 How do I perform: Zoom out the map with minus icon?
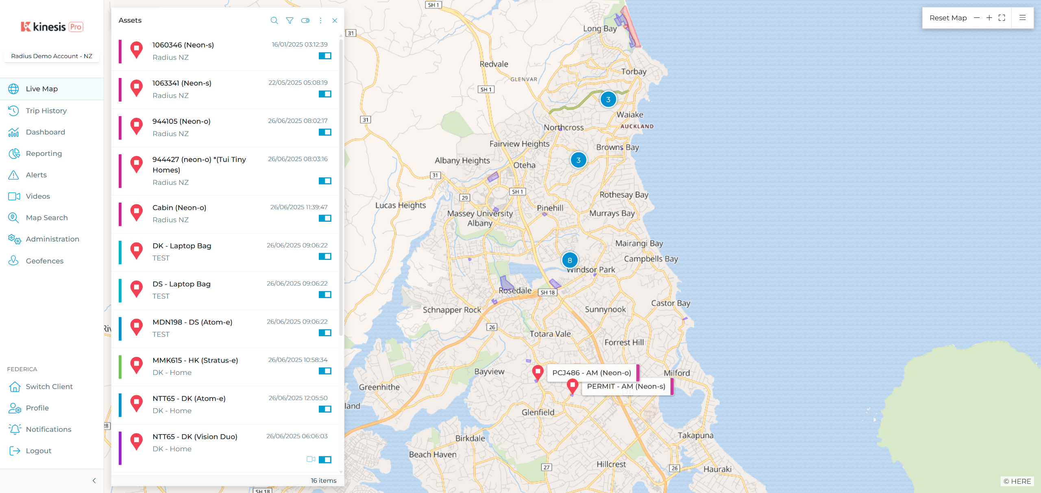[x=977, y=18]
